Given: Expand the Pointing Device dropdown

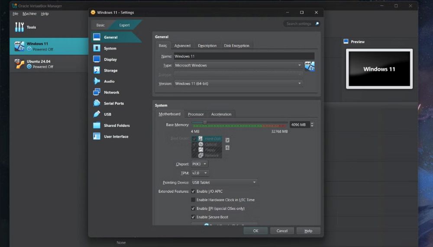Looking at the screenshot, I should pos(224,182).
